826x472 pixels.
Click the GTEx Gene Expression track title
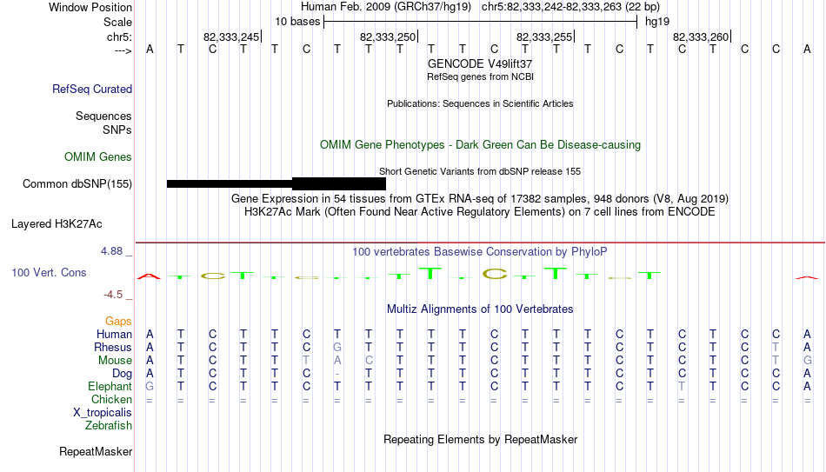[x=480, y=198]
